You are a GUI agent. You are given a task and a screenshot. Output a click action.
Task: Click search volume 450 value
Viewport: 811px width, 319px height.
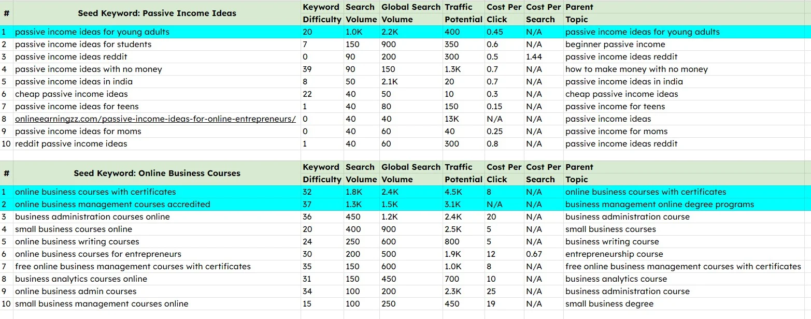coord(352,217)
